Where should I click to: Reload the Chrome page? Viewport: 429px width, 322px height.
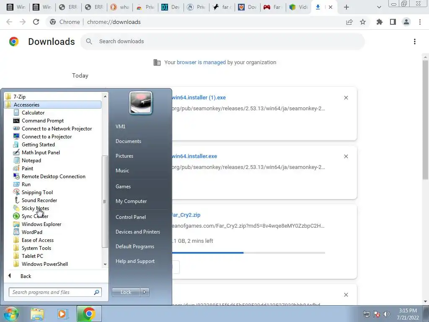pyautogui.click(x=36, y=22)
